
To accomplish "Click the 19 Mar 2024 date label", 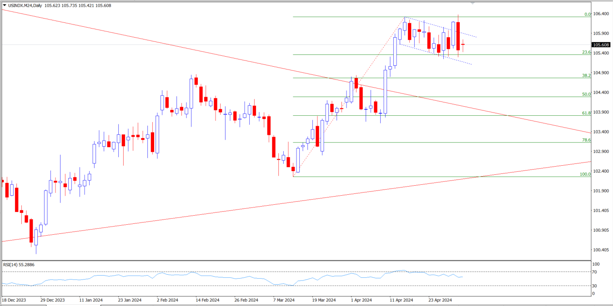I will coord(324,300).
